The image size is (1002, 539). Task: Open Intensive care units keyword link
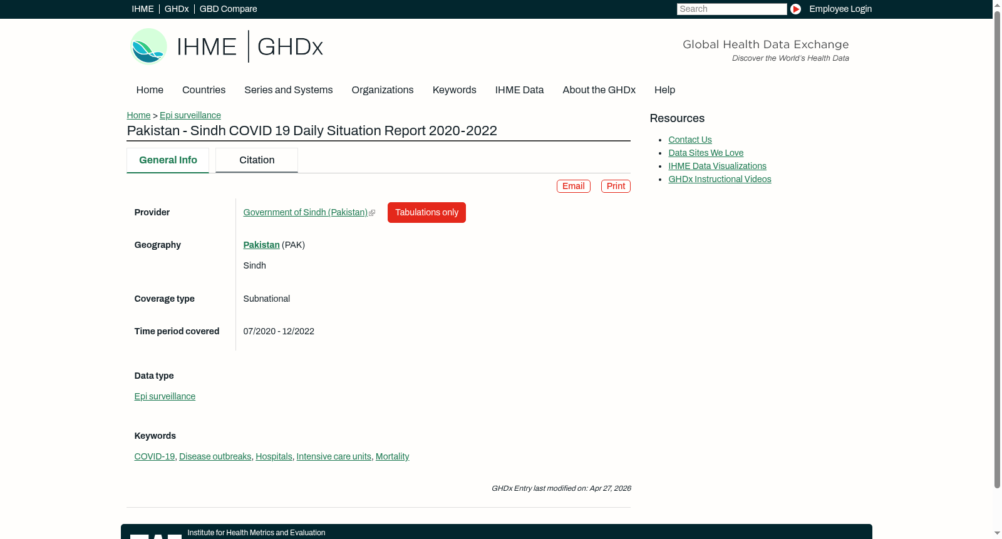click(x=334, y=456)
